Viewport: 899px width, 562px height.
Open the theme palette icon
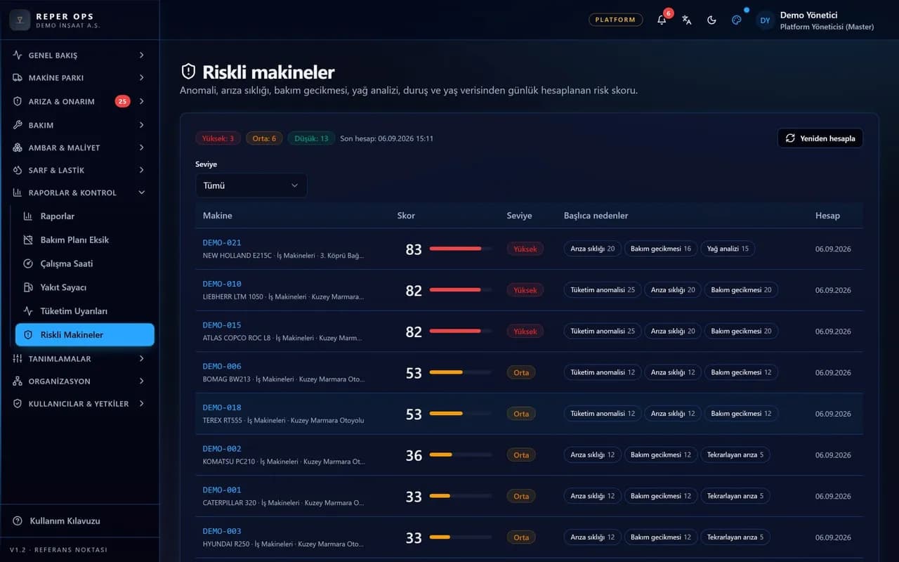(737, 20)
